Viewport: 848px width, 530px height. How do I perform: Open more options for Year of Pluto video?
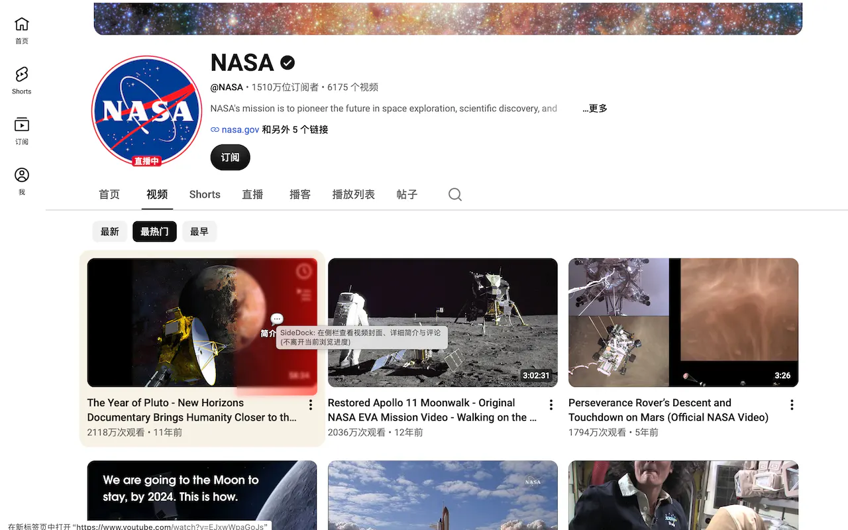pyautogui.click(x=311, y=405)
